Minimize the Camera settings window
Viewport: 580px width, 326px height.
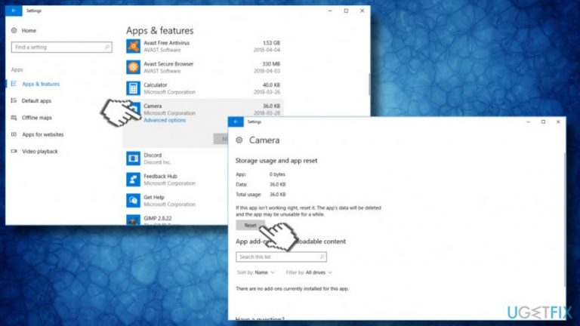pos(528,121)
